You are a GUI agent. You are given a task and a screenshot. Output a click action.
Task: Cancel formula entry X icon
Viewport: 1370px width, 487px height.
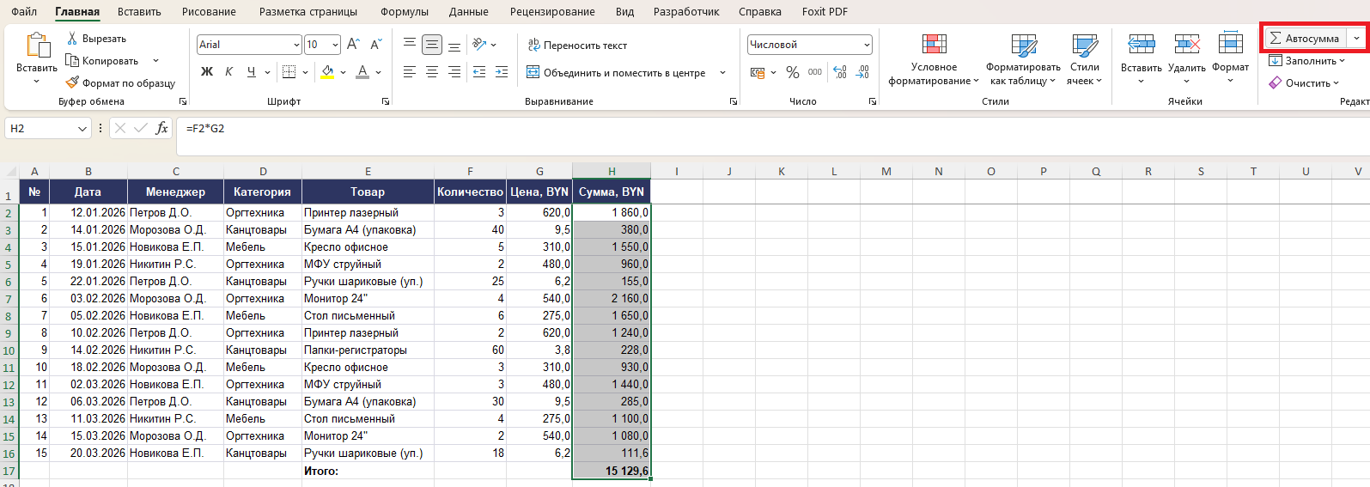119,128
